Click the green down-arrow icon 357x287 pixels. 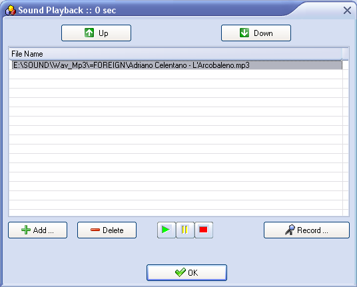[244, 33]
